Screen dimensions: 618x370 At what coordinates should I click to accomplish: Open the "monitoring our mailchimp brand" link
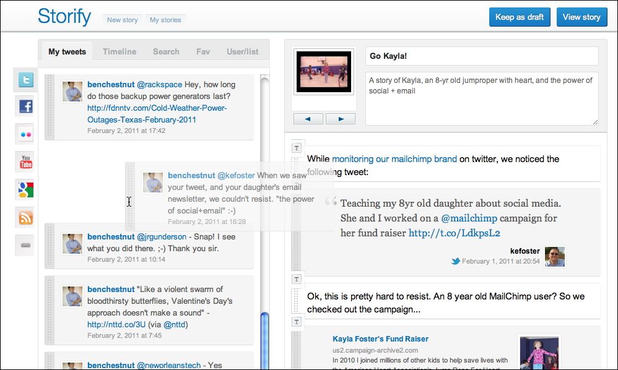(394, 159)
